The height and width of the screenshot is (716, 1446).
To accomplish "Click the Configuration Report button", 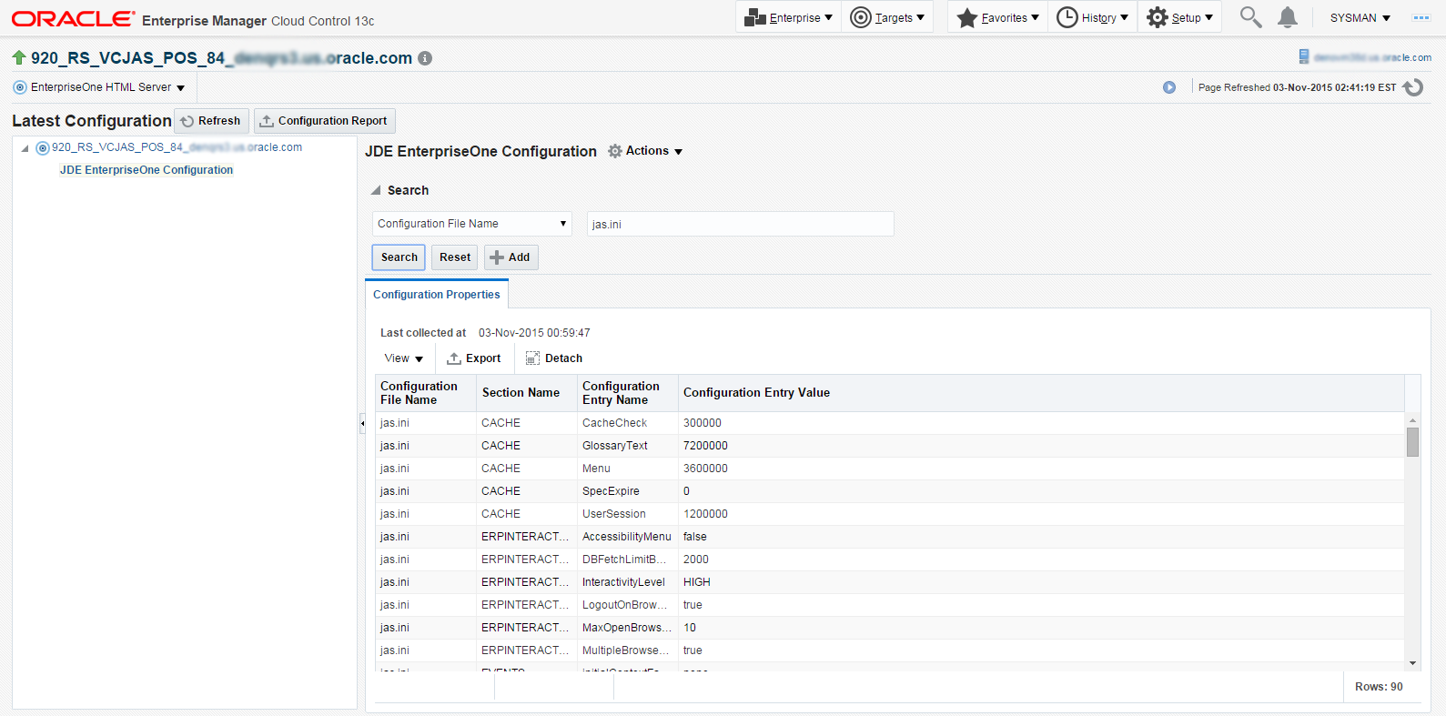I will [x=324, y=121].
